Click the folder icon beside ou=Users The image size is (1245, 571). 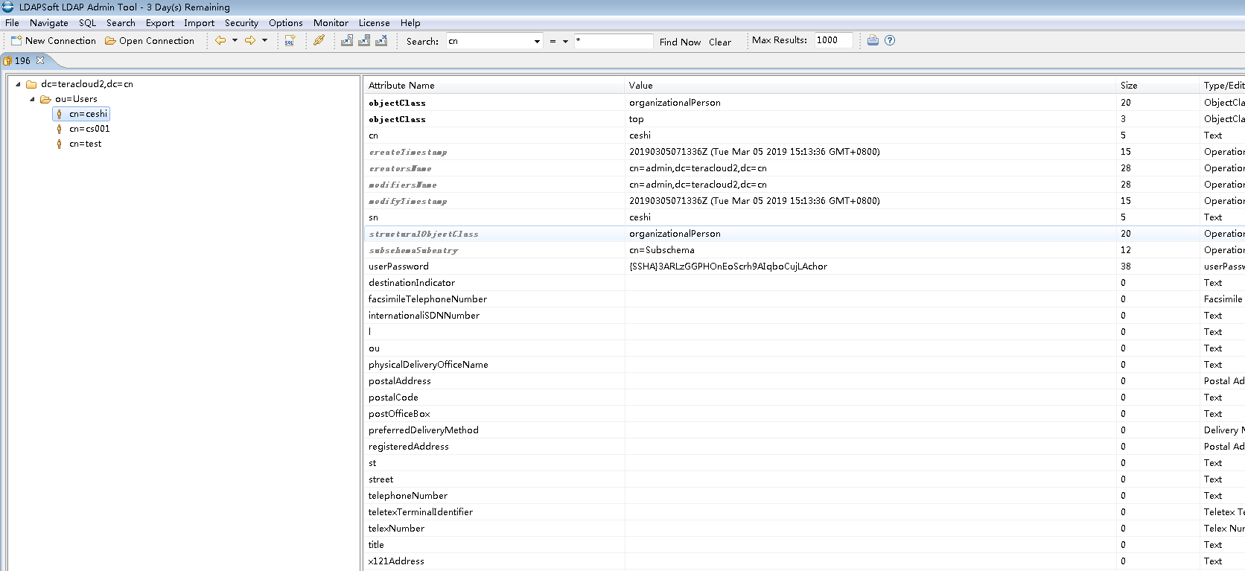click(x=45, y=99)
